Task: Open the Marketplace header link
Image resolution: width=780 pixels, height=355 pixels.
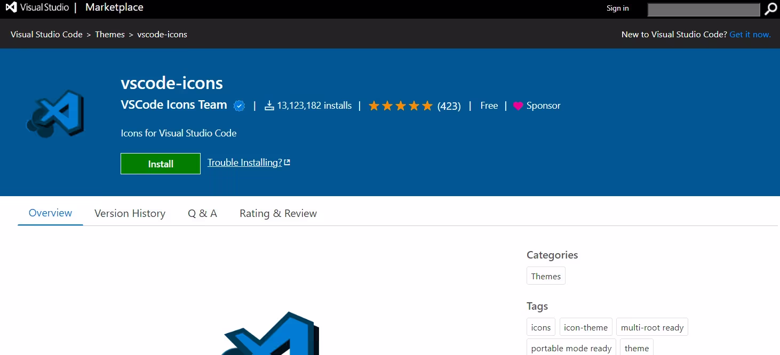Action: [x=114, y=7]
